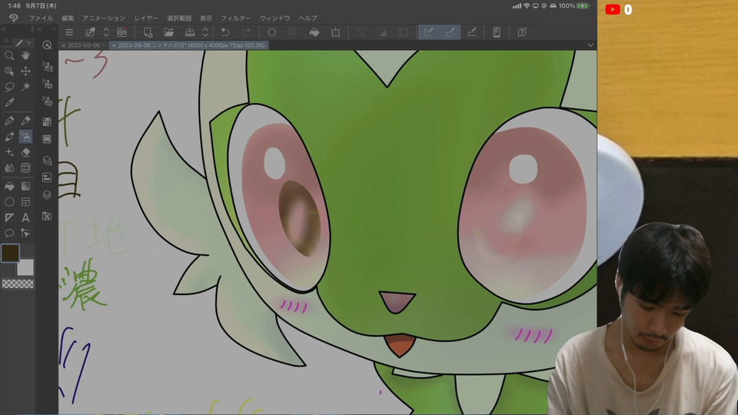The width and height of the screenshot is (738, 415).
Task: Open the Tool Property palette icon
Action: click(x=47, y=85)
